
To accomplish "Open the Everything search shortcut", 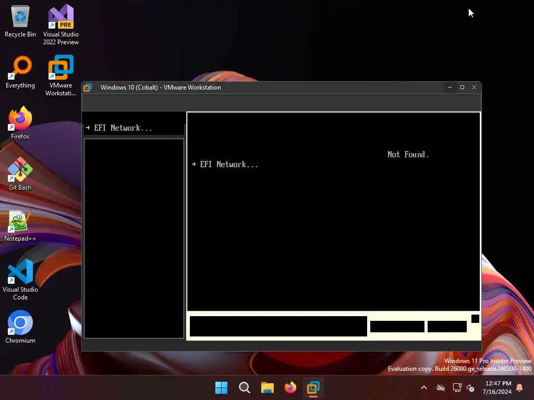I will [x=20, y=72].
